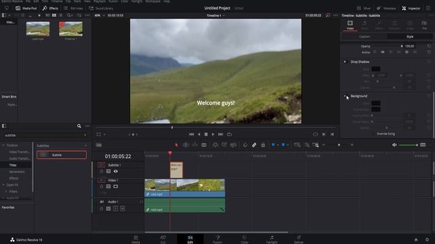Open the Edit Index panel
Viewport: 435px width, 244px height.
[x=73, y=8]
